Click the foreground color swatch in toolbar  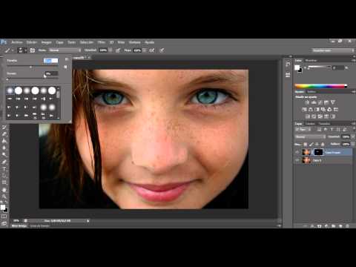coord(3,207)
